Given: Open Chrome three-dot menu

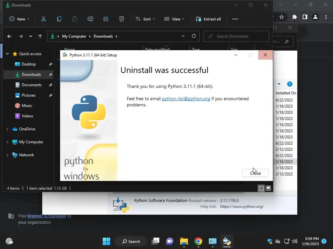Looking at the screenshot, I should 326,17.
